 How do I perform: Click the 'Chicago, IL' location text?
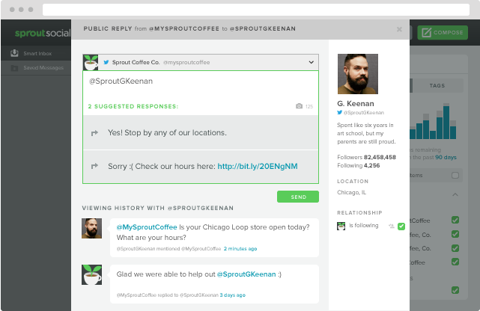[351, 192]
